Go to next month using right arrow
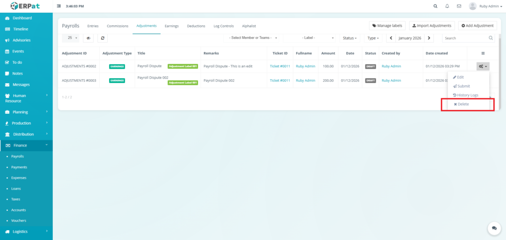The image size is (506, 240). point(429,38)
